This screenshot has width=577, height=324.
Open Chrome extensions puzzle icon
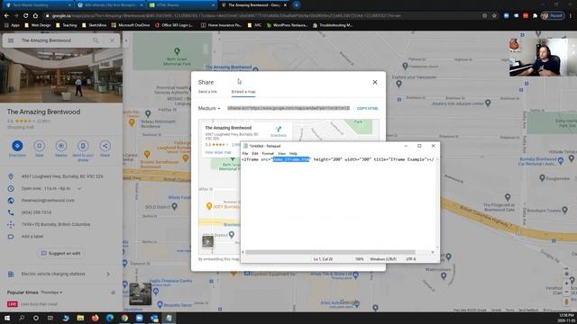coord(535,16)
